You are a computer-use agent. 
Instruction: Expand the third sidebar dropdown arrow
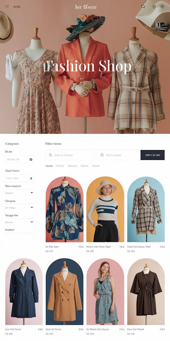point(32,222)
